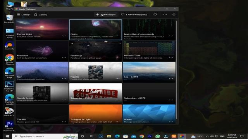Show hidden system tray icons
Viewport: 248px width, 139px height.
coord(207,136)
